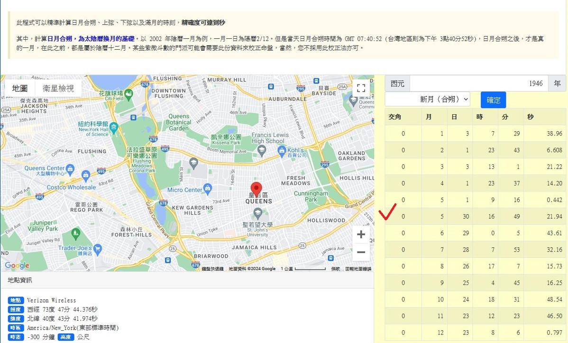The image size is (568, 343).
Task: Zoom in on the map
Action: (x=361, y=235)
